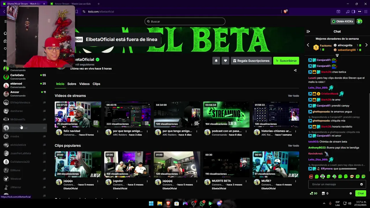This screenshot has height=208, width=370.
Task: Open the jajajaja clip with 261 visualizaciones
Action: (78, 164)
